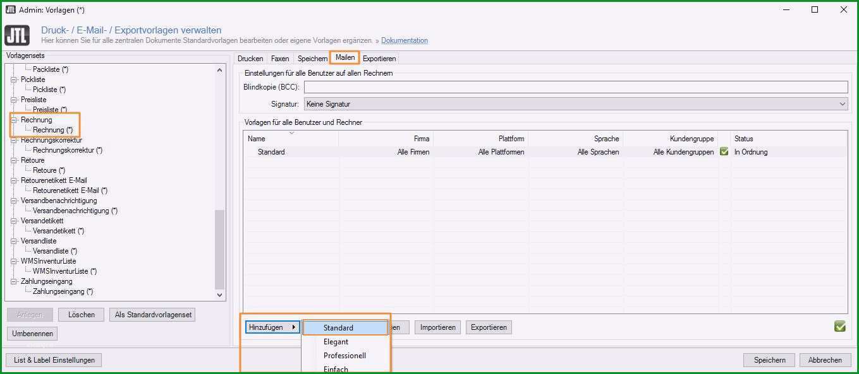Open the Signatur dropdown
Screen dimensions: 859x374
coord(576,104)
